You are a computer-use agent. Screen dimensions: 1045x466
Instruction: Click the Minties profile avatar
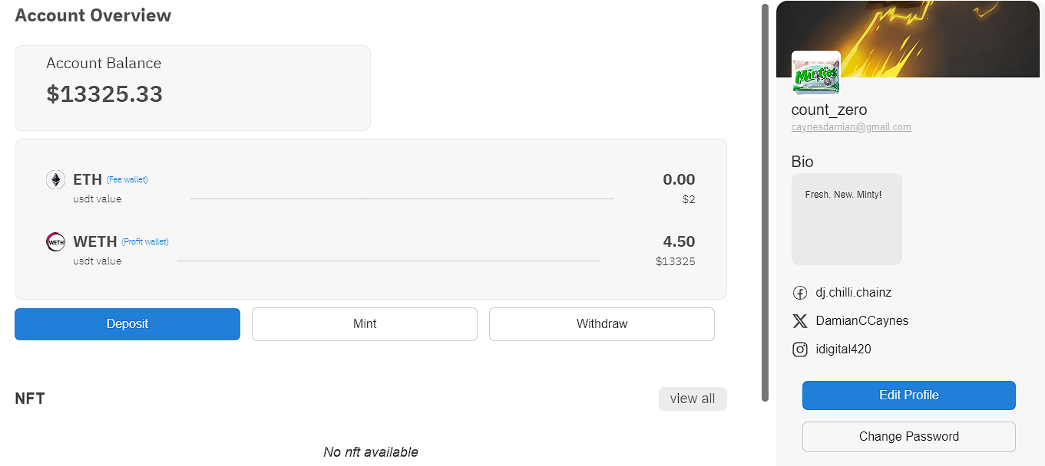coord(816,74)
